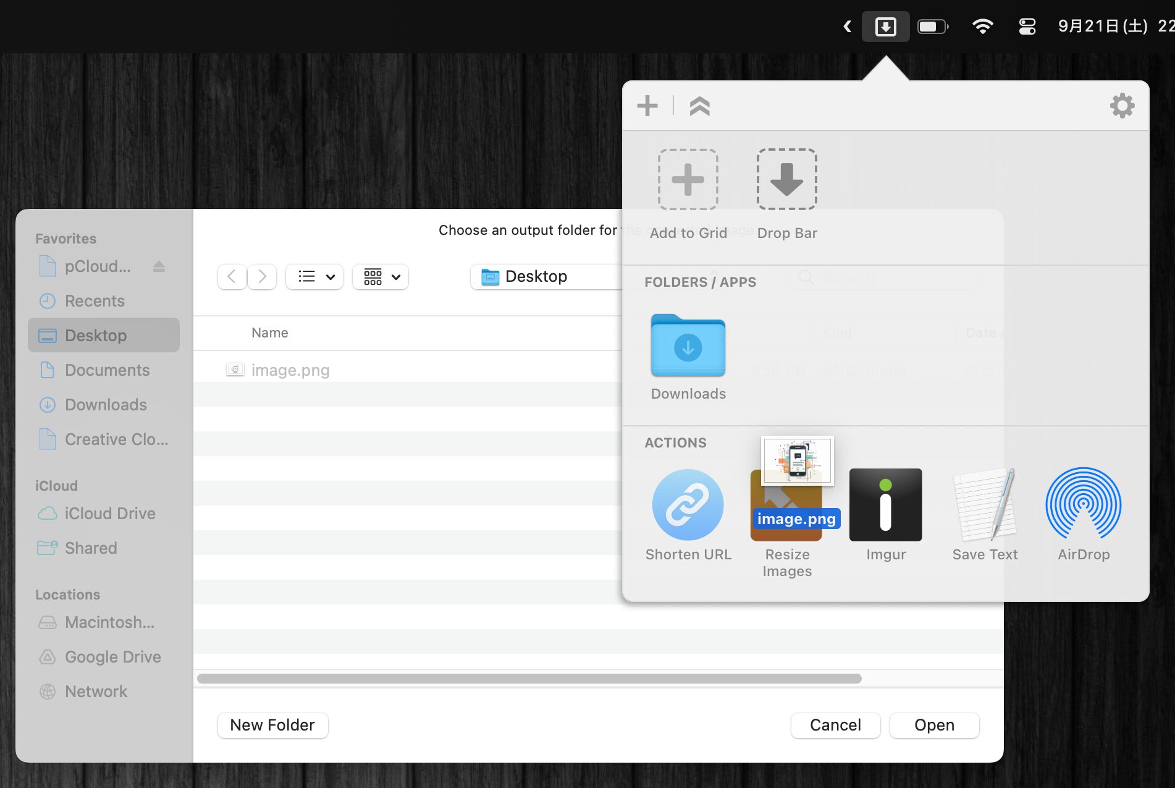The width and height of the screenshot is (1175, 788).
Task: Click the Add to Grid target
Action: pos(688,180)
